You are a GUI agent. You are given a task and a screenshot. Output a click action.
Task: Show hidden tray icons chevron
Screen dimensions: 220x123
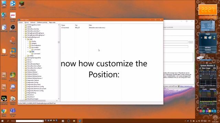coord(185,121)
